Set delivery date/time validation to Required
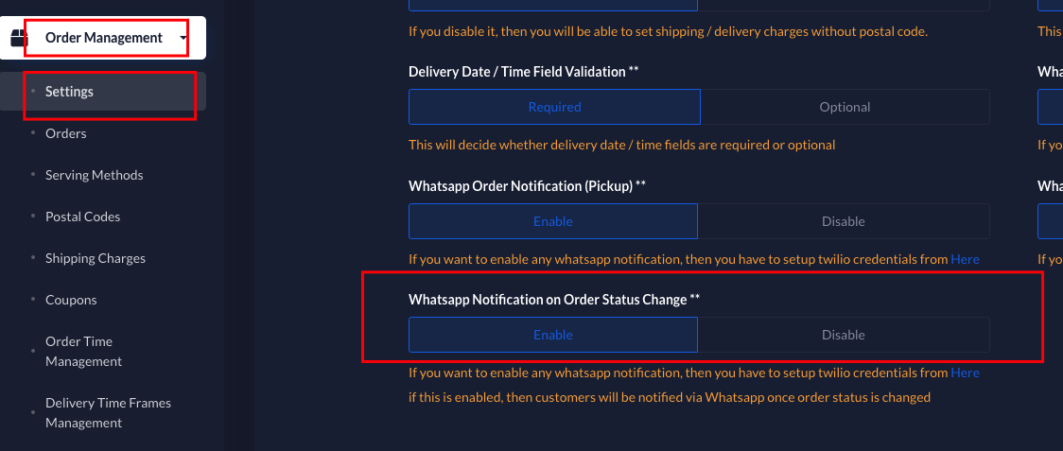 (x=554, y=107)
